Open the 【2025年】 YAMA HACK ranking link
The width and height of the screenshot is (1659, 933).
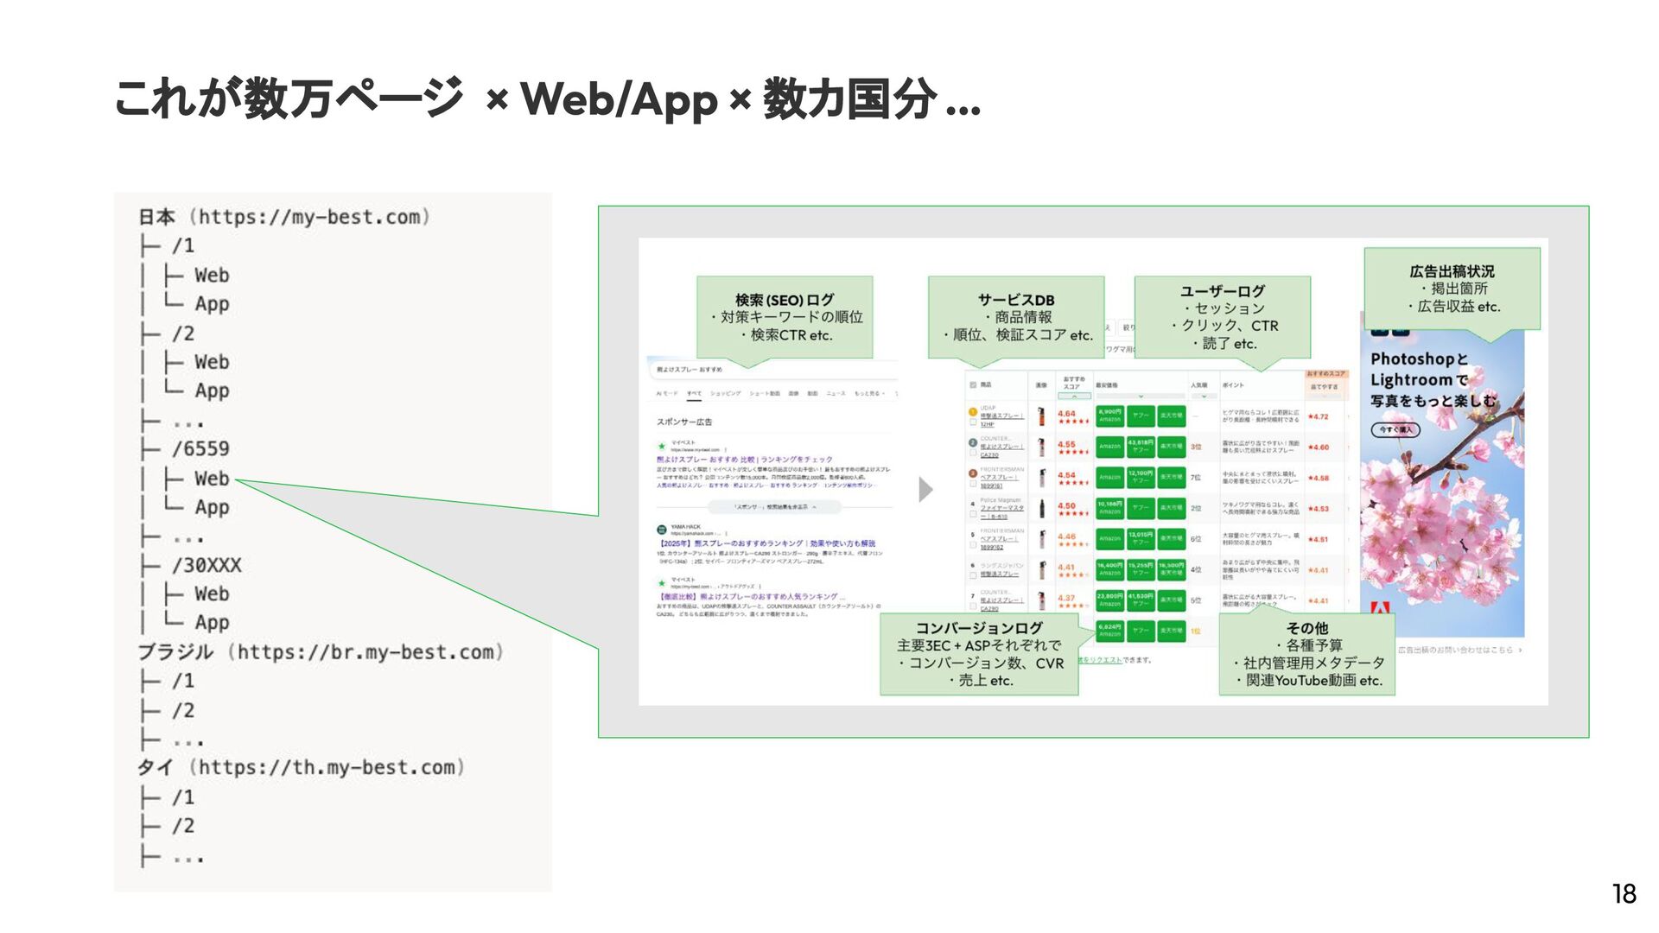(x=767, y=543)
